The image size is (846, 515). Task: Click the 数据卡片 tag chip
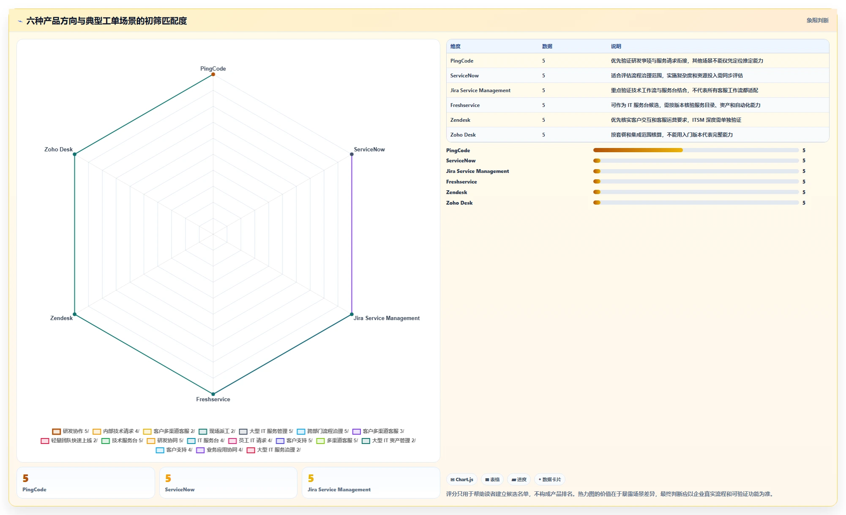pyautogui.click(x=550, y=479)
